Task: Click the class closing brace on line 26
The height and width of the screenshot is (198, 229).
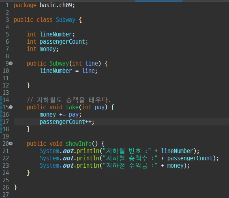Action: (15, 187)
